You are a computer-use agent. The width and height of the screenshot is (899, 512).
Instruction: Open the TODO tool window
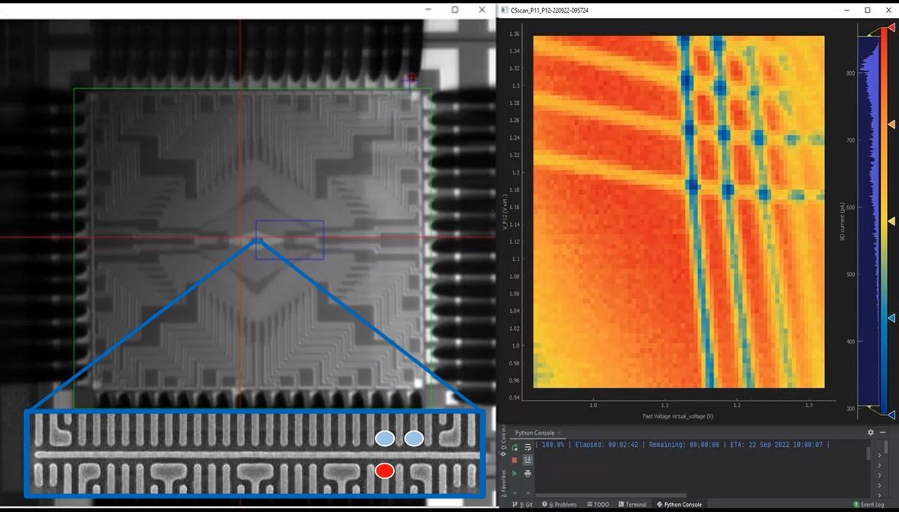coord(598,504)
